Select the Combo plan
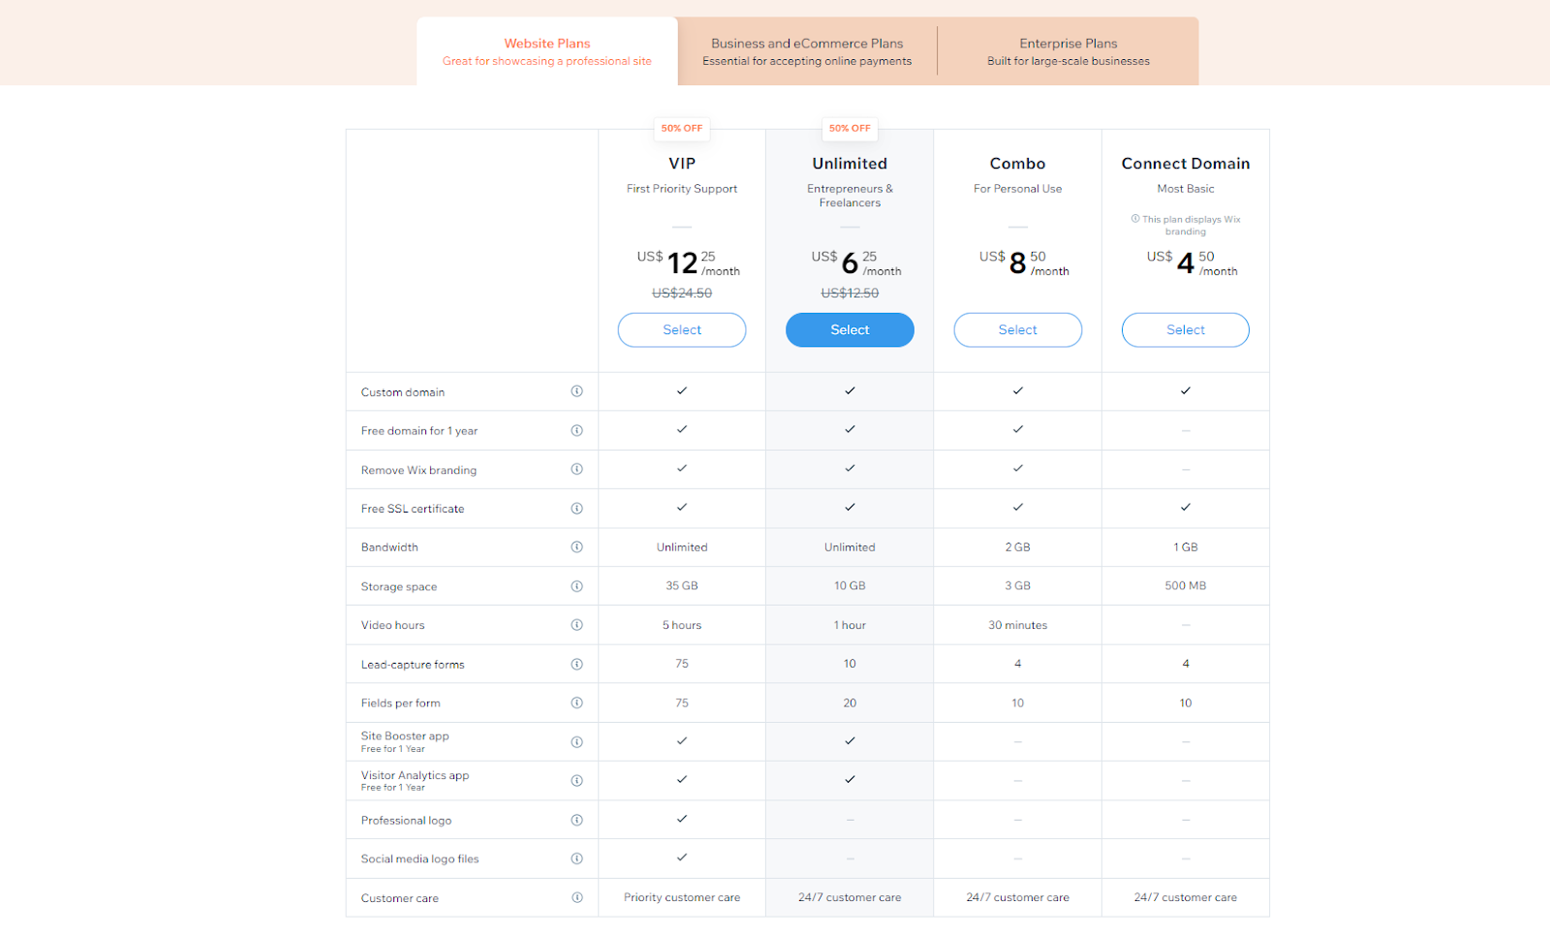This screenshot has height=935, width=1550. point(1017,329)
